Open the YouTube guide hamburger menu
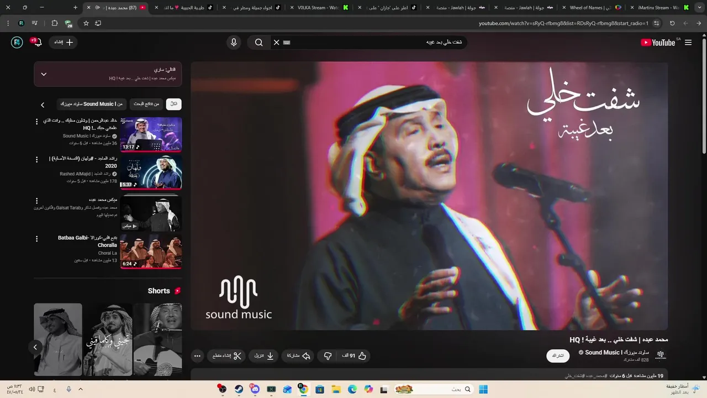Screen dimensions: 707x398 pos(688,43)
